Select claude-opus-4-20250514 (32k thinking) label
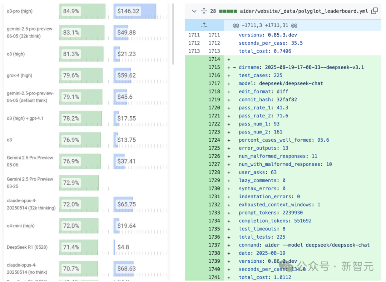 pos(31,204)
